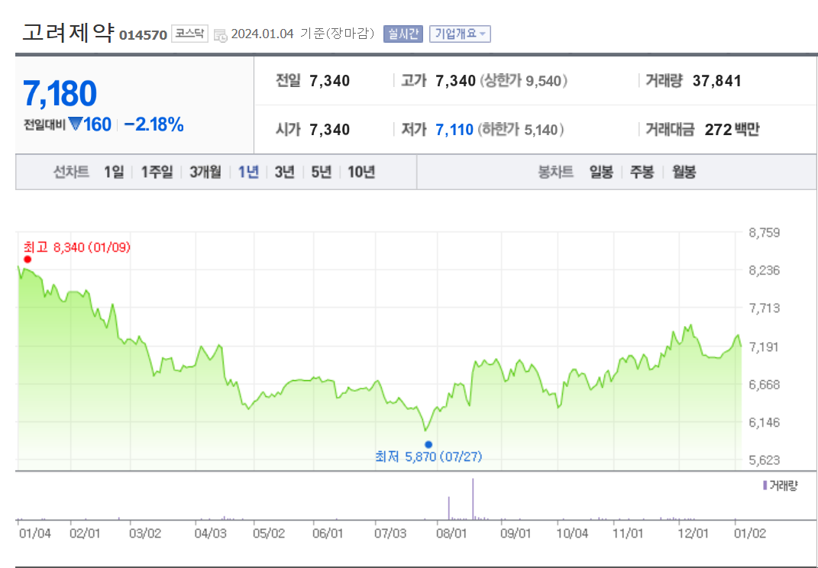Click the 코스닥 market badge
818x568 pixels.
[189, 34]
